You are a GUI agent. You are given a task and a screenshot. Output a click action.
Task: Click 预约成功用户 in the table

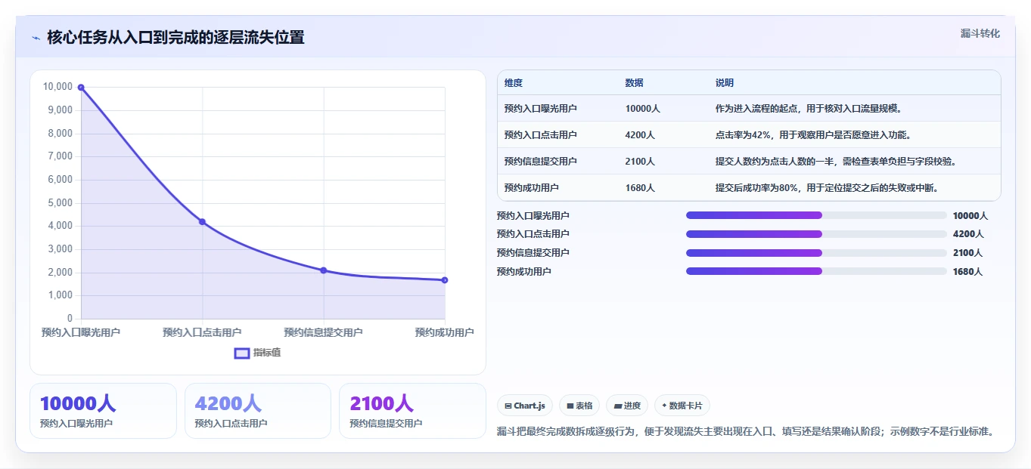tap(532, 187)
